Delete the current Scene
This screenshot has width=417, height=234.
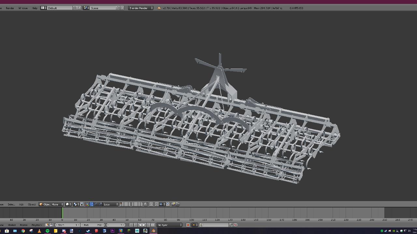[122, 8]
